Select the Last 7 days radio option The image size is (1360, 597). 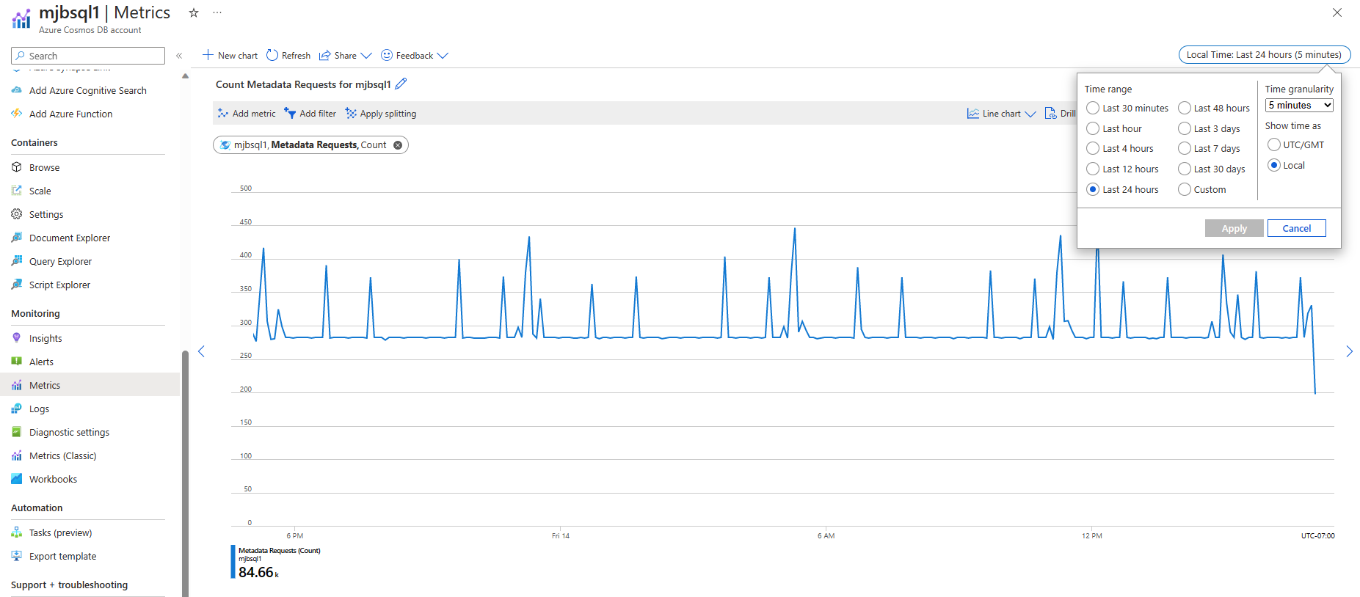pos(1185,149)
